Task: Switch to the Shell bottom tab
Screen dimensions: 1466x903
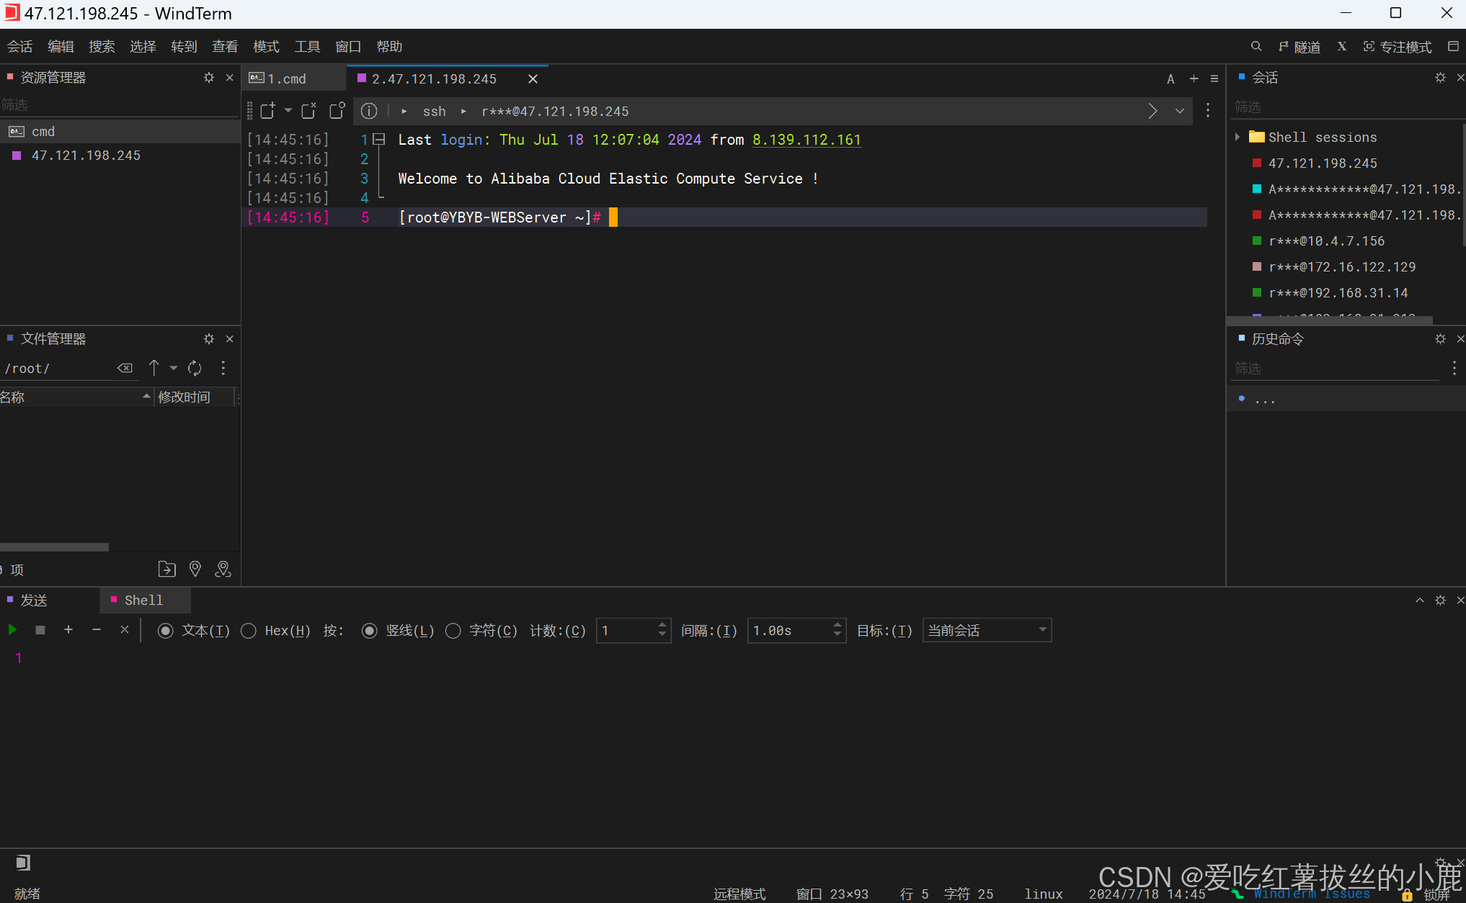Action: [x=144, y=600]
